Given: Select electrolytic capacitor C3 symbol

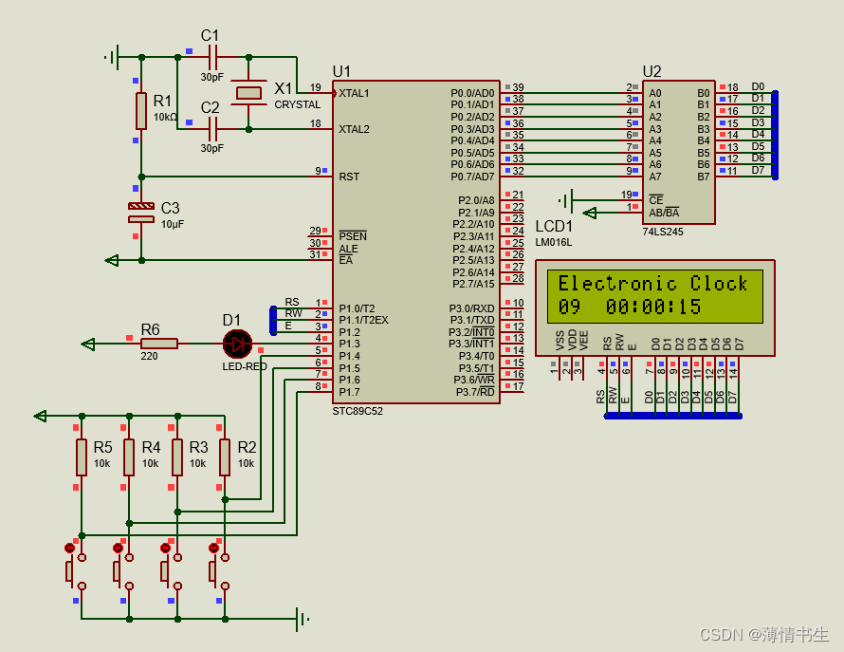Looking at the screenshot, I should [x=141, y=213].
